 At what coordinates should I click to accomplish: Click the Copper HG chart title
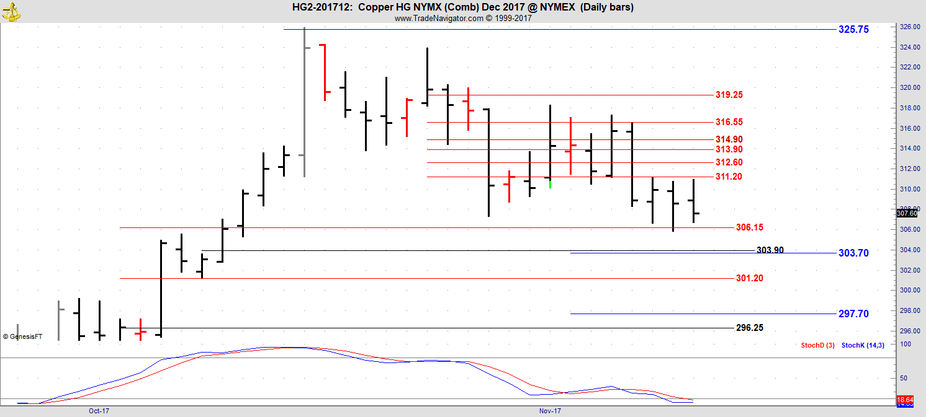pos(462,7)
